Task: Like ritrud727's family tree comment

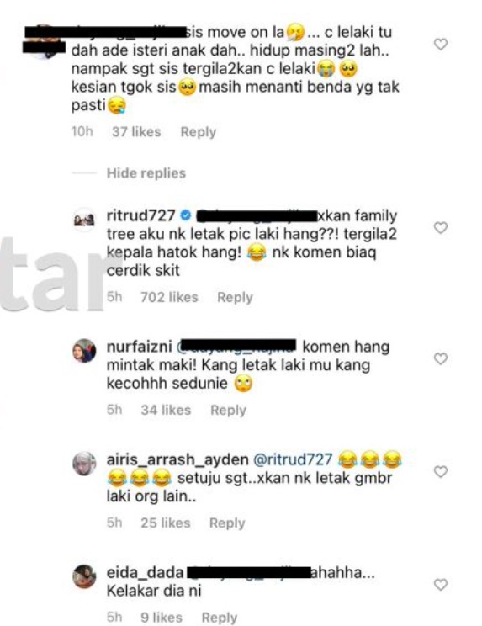Action: pyautogui.click(x=441, y=228)
